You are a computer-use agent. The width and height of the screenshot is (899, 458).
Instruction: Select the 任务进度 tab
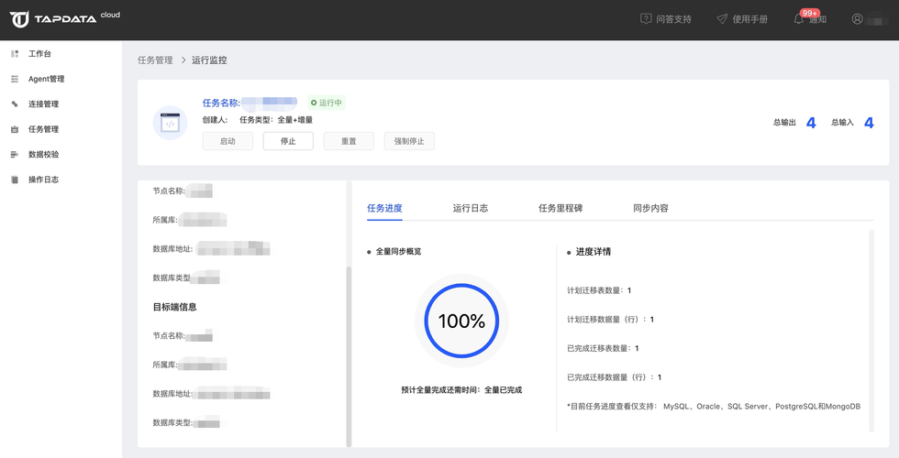pos(384,208)
